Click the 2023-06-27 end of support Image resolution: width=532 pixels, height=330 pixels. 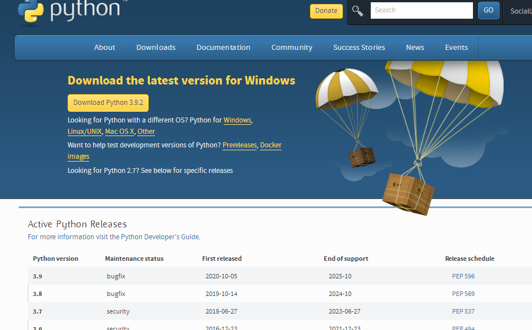point(345,311)
